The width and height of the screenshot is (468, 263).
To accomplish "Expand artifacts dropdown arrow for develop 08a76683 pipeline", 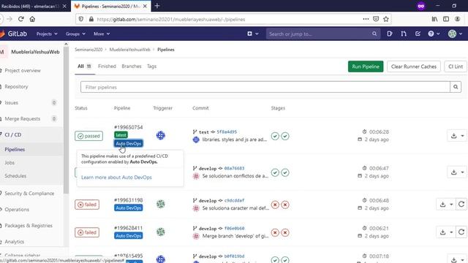I will click(x=462, y=172).
